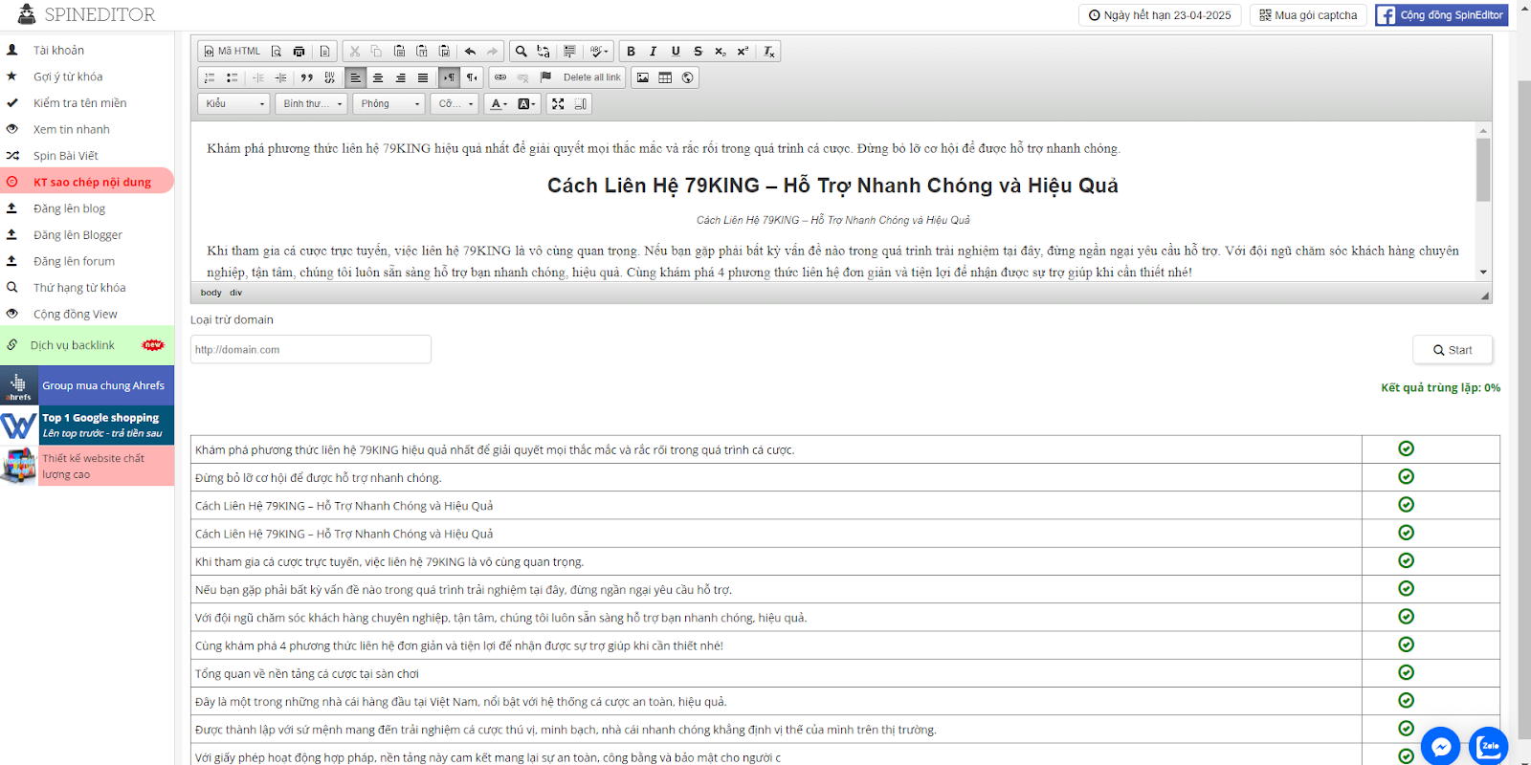Set text direction right to left
This screenshot has height=765, width=1531.
pos(471,77)
